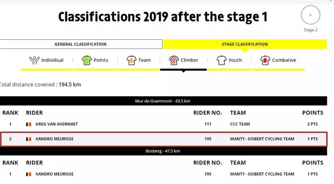
Task: Switch to General Classification tab
Action: [81, 44]
